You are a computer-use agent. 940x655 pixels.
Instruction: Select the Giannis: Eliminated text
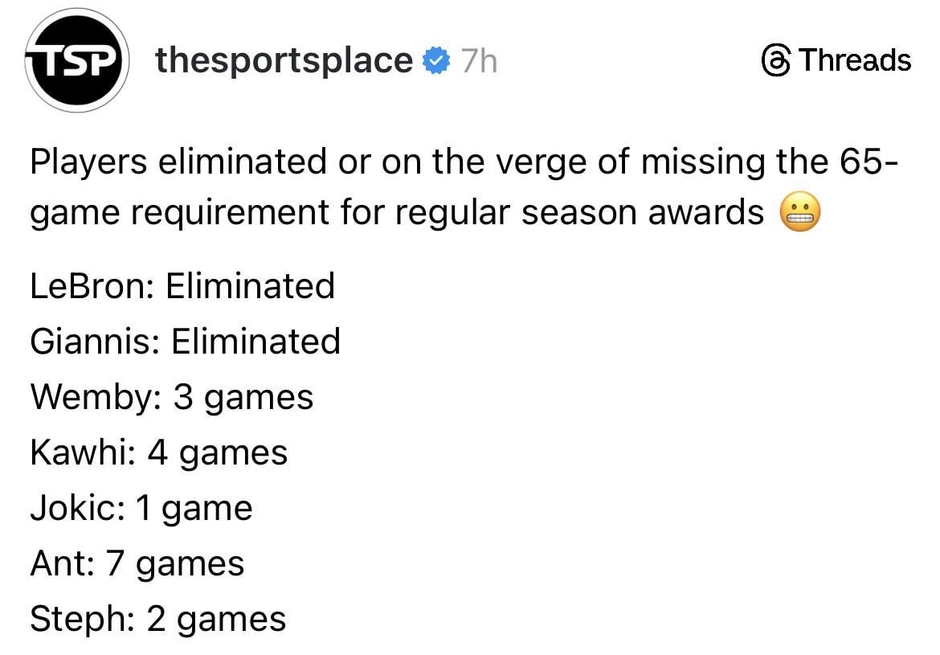185,342
